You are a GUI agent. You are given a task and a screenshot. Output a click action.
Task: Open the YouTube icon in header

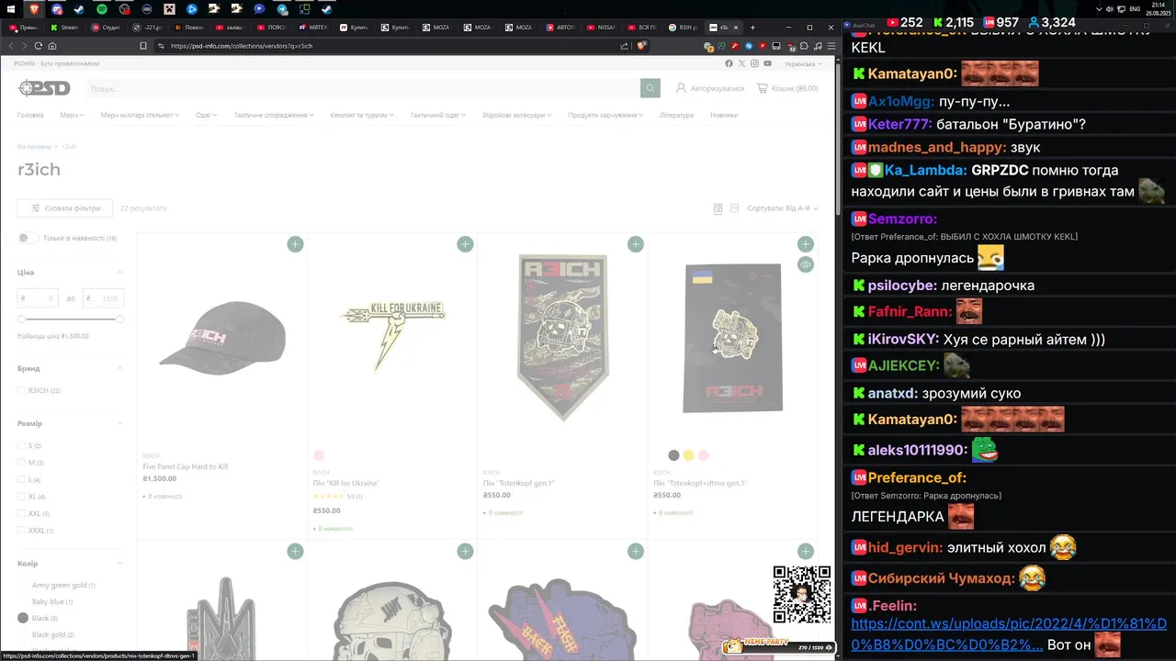[767, 63]
